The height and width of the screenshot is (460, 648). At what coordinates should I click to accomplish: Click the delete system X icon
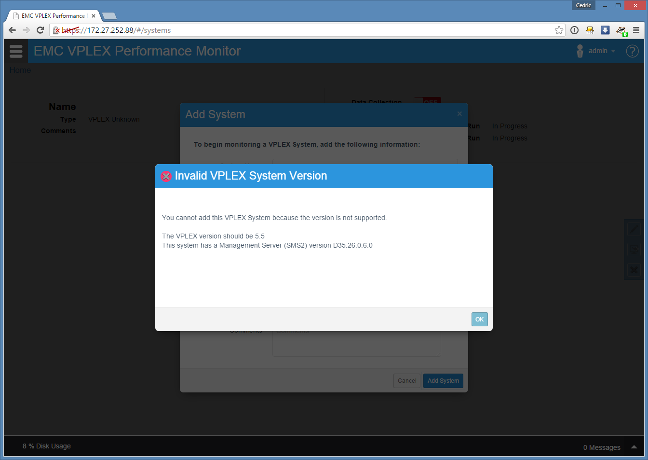(x=634, y=270)
